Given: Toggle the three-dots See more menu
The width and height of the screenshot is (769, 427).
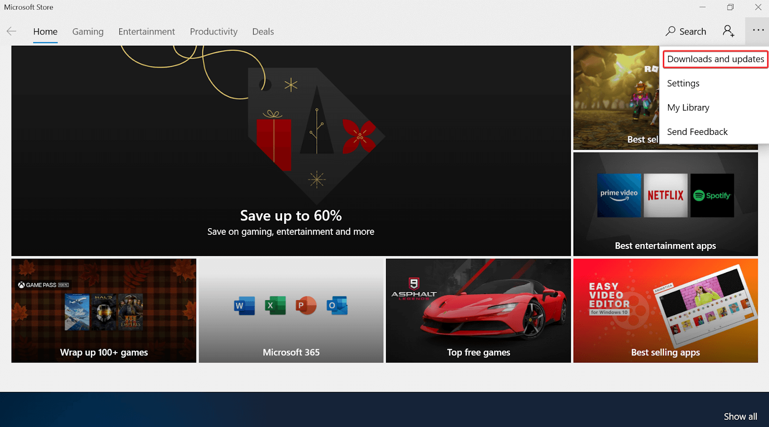Looking at the screenshot, I should pos(758,30).
